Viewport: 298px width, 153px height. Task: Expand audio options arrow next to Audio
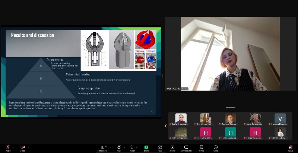point(13,147)
